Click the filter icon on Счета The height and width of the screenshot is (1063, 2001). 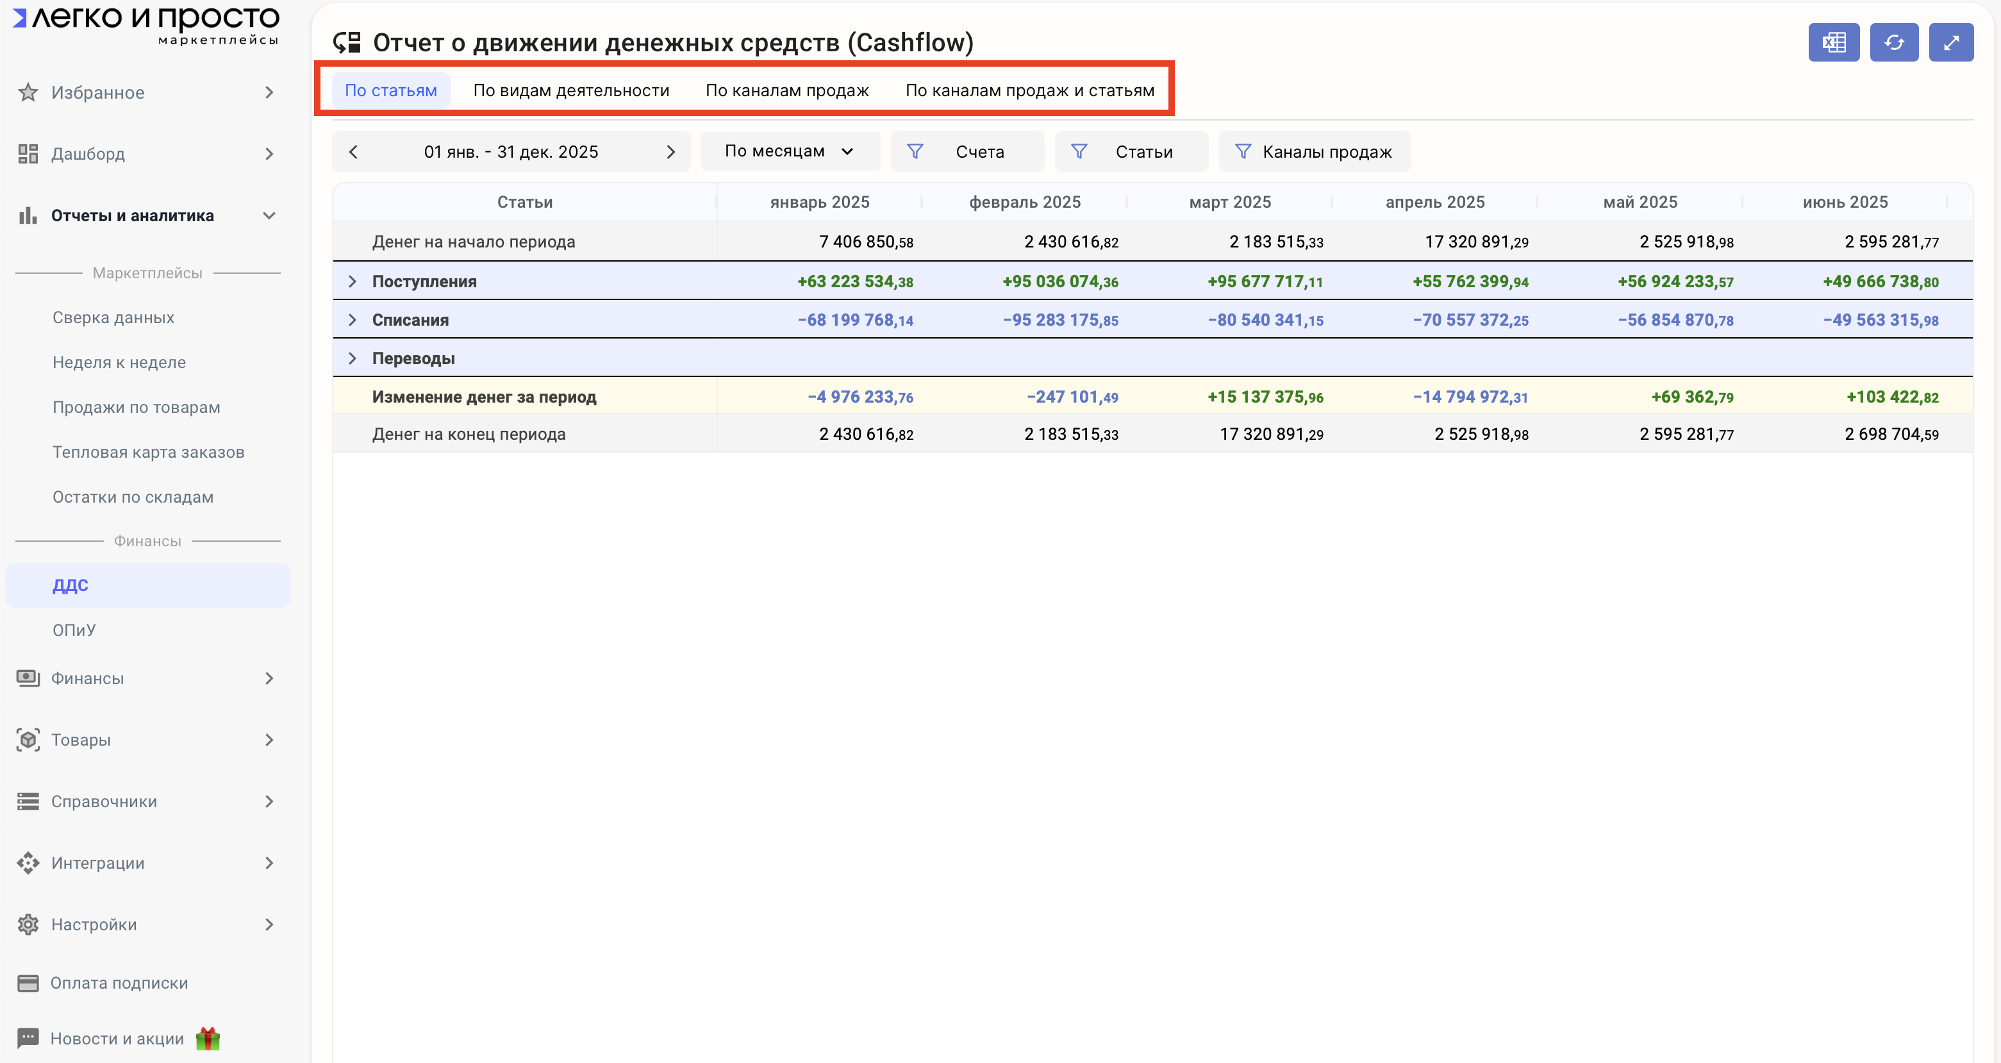[915, 151]
